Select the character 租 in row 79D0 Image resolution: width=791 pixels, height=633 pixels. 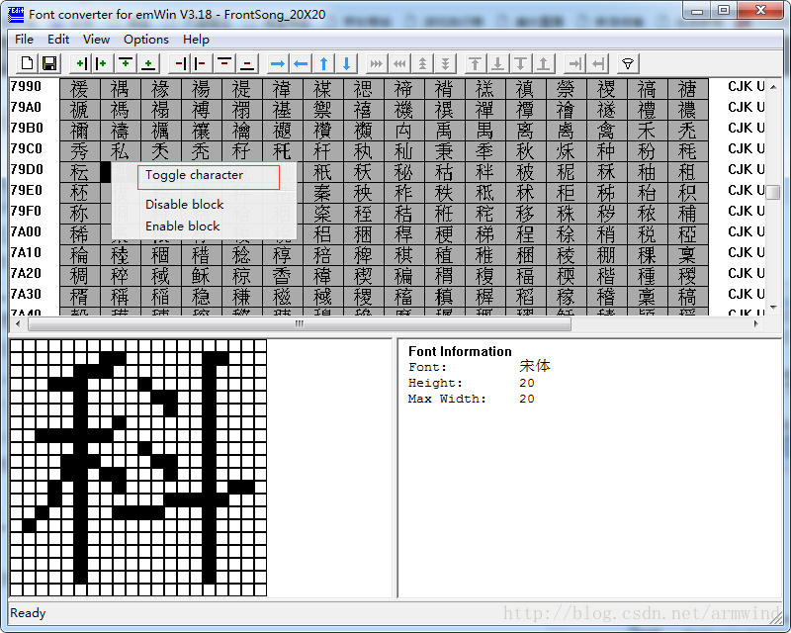click(687, 172)
